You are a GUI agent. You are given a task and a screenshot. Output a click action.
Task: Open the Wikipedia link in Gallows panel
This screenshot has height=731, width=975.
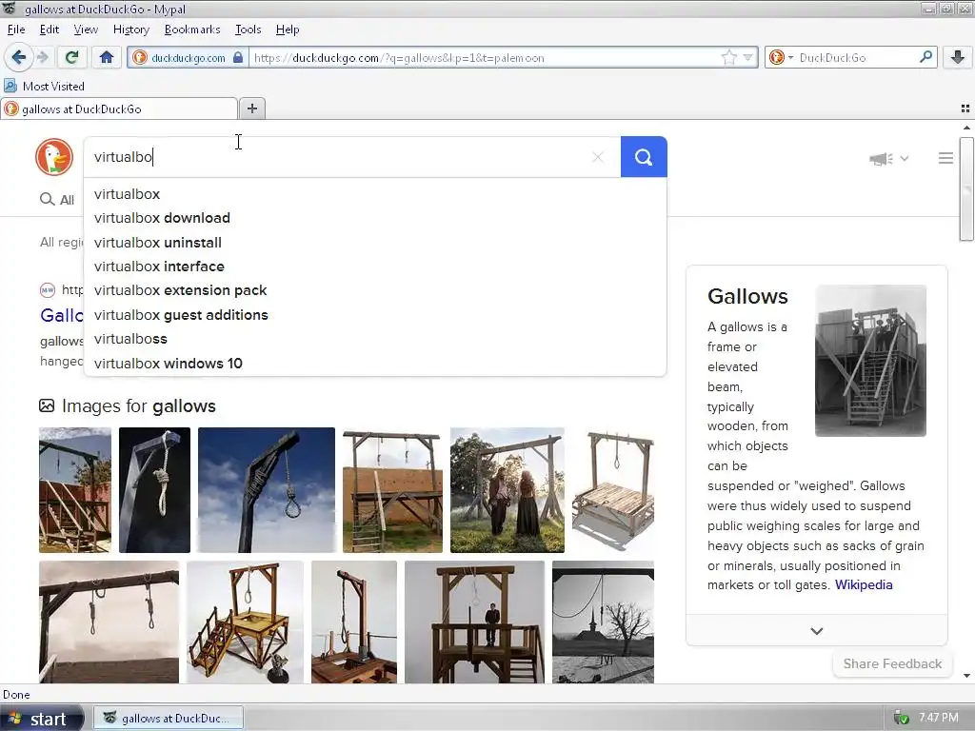[864, 585]
